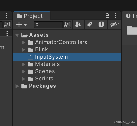
Task: Open the left panel's three-dot menu
Action: (x=6, y=15)
